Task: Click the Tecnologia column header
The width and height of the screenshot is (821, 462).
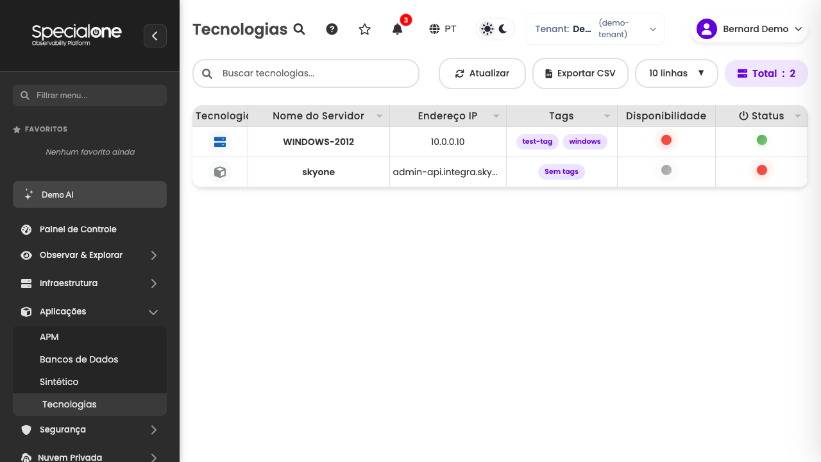Action: (220, 116)
